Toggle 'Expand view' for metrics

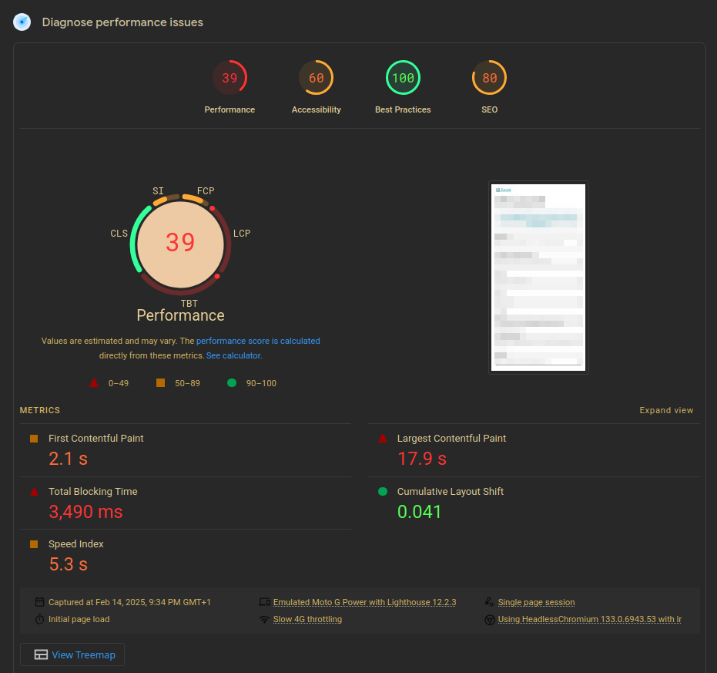pos(666,410)
